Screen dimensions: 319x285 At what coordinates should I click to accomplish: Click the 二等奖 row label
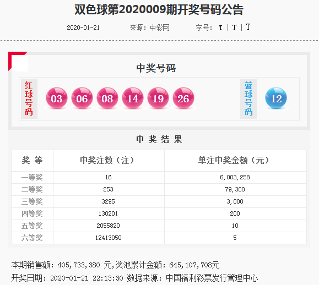pyautogui.click(x=32, y=189)
